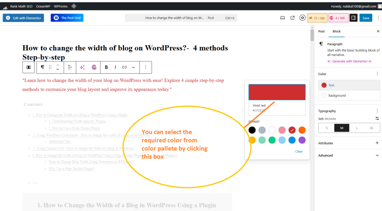Image resolution: width=382 pixels, height=211 pixels.
Task: Pick the white color swatch
Action: pos(272,130)
